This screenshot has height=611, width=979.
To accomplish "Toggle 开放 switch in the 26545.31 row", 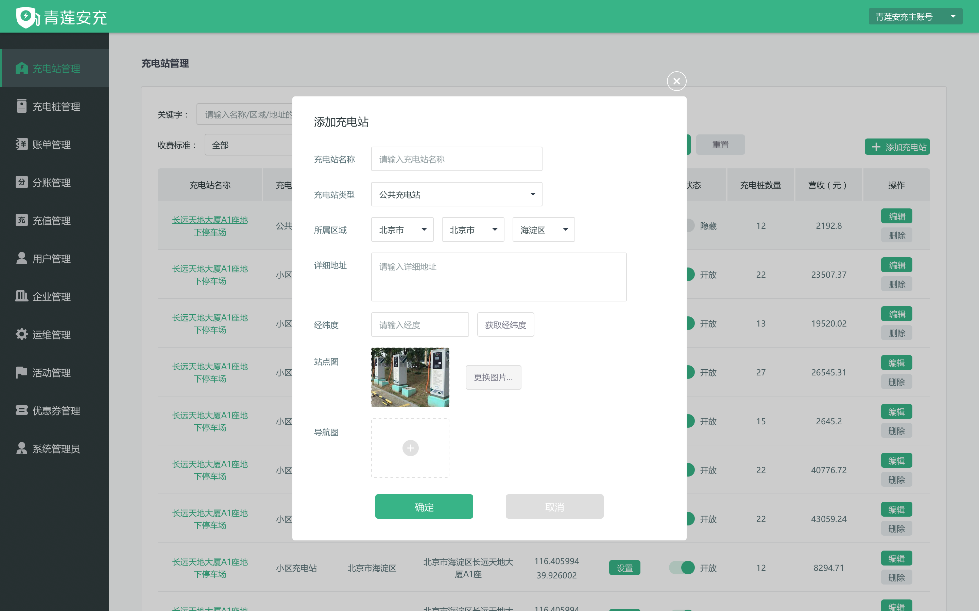I will [690, 372].
